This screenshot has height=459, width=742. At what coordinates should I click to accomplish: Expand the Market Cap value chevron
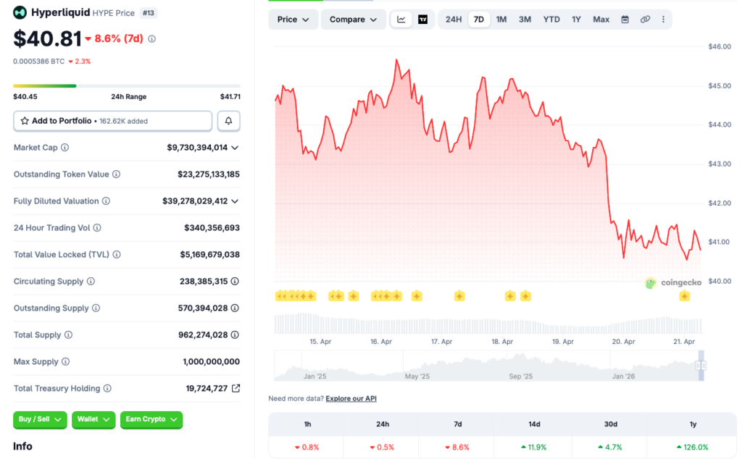235,148
